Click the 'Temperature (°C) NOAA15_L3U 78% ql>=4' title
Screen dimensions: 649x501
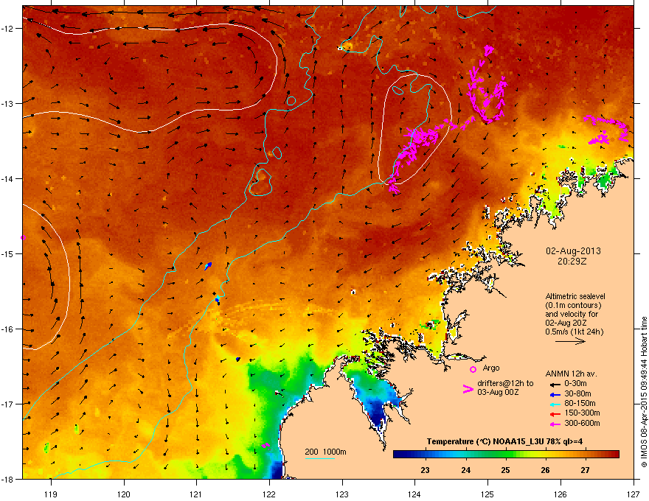504,442
